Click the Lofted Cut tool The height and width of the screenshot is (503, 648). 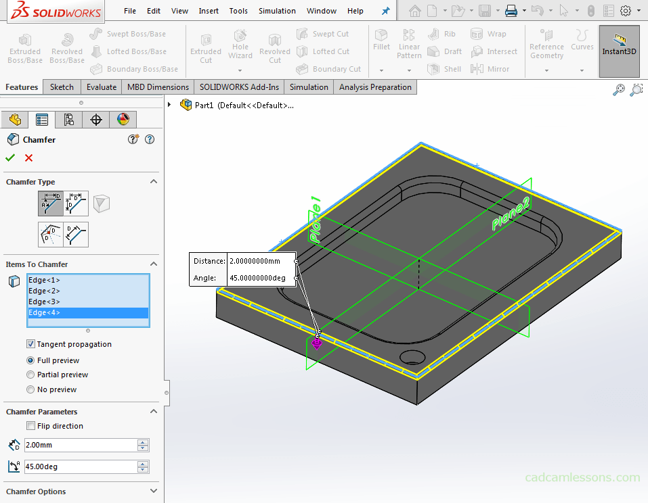pyautogui.click(x=323, y=51)
